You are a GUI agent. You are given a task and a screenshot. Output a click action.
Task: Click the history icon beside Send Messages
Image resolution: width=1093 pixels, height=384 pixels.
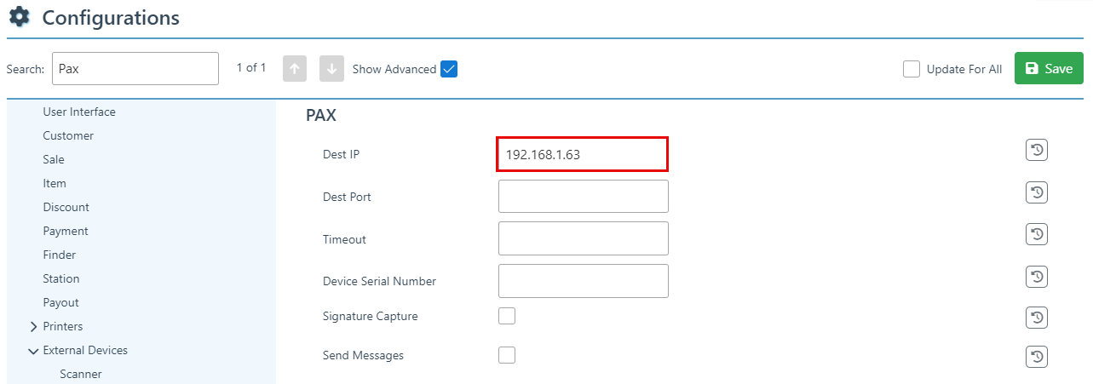(x=1036, y=357)
